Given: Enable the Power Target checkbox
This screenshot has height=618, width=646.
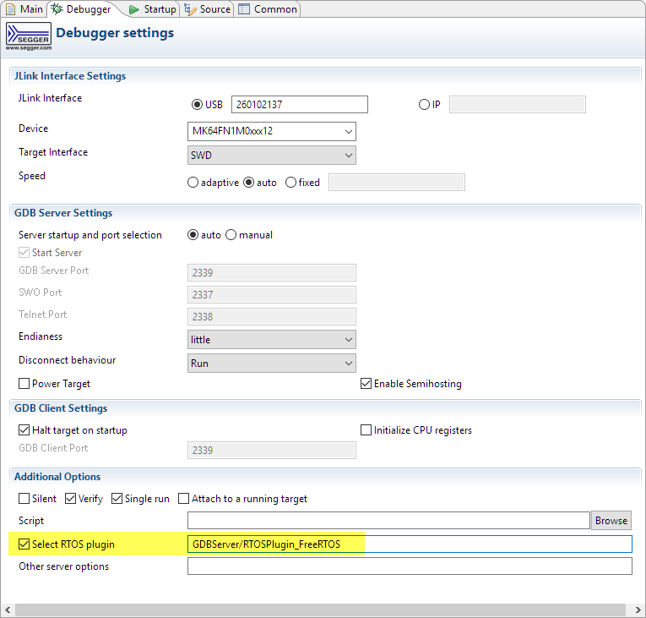Looking at the screenshot, I should point(24,384).
